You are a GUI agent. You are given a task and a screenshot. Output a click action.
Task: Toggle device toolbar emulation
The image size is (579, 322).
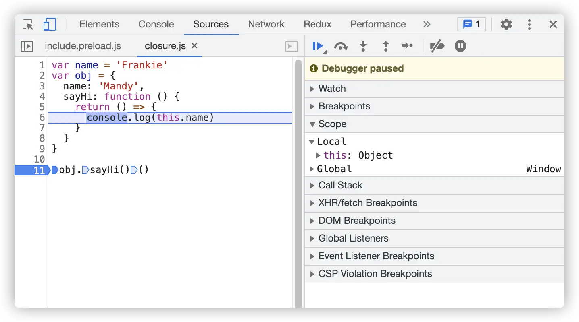pyautogui.click(x=49, y=25)
